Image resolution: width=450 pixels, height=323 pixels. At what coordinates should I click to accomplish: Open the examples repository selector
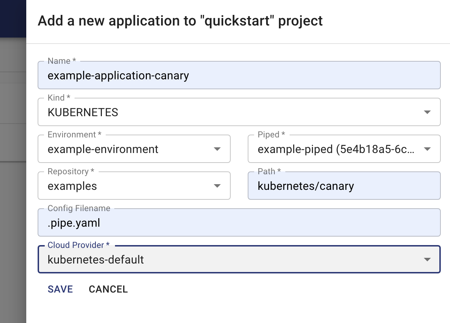tap(128, 186)
